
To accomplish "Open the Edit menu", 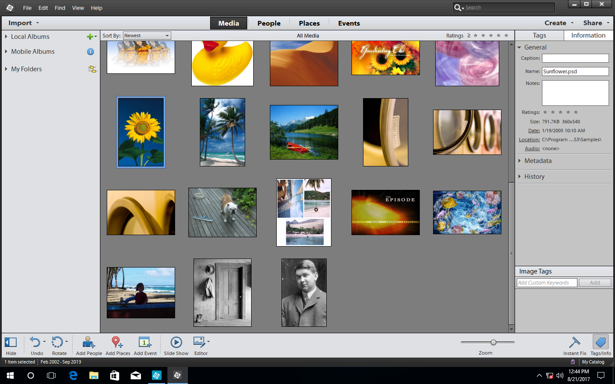I will pyautogui.click(x=43, y=8).
